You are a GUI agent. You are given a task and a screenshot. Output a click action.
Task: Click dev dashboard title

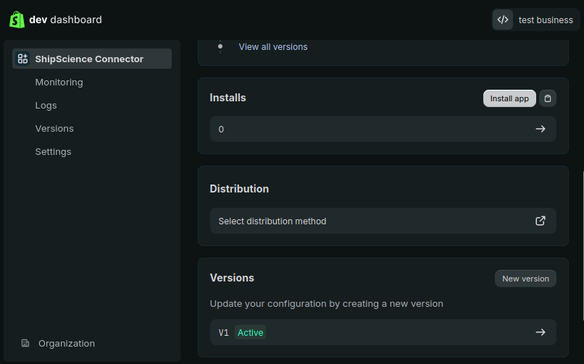[65, 20]
